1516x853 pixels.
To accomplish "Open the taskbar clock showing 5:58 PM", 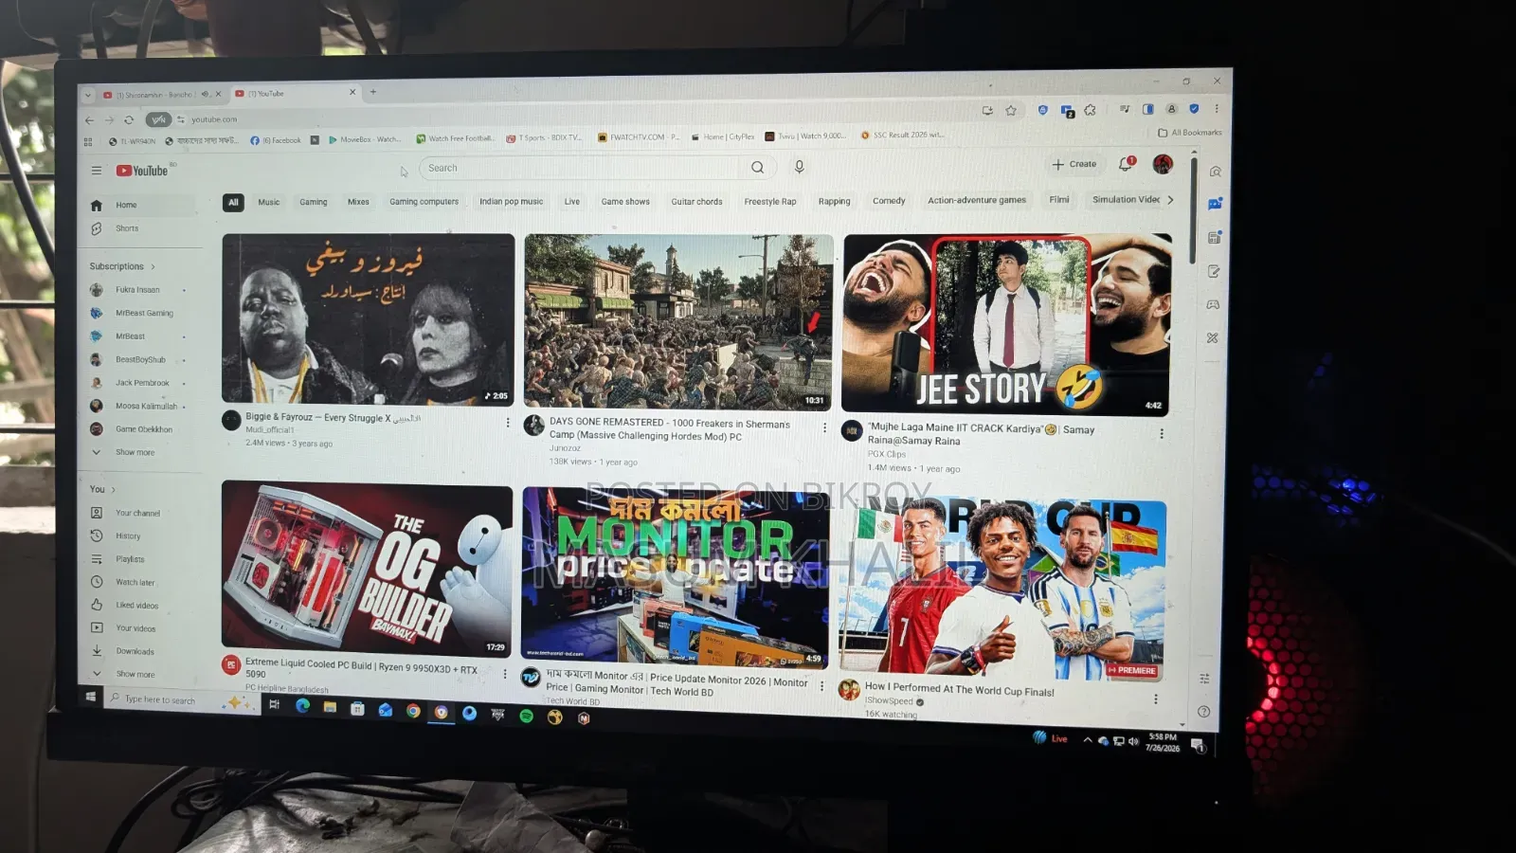I will 1163,743.
